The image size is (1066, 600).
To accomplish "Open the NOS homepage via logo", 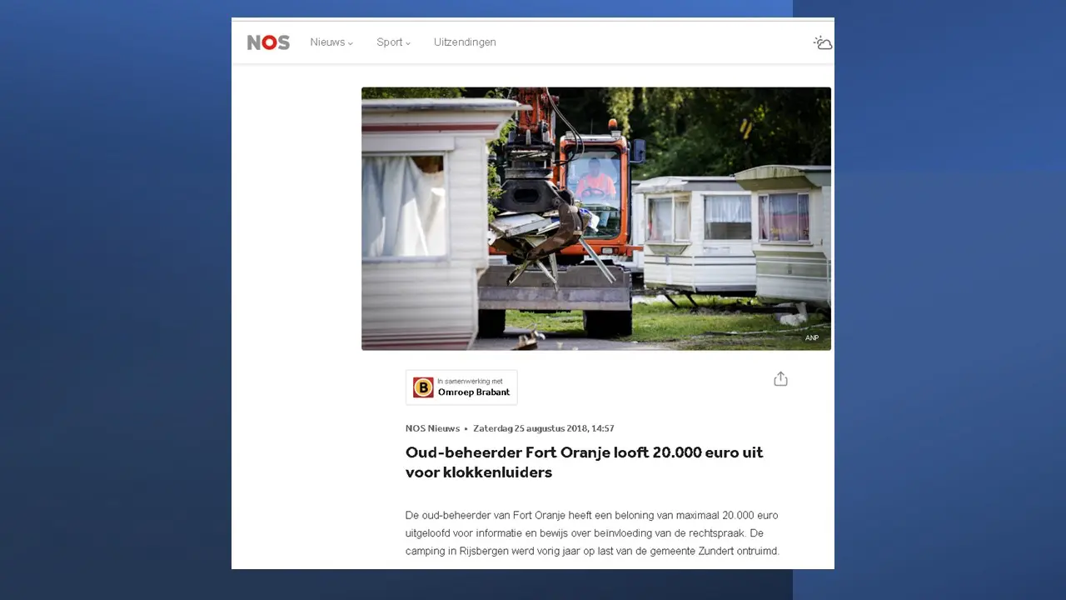I will [x=268, y=42].
